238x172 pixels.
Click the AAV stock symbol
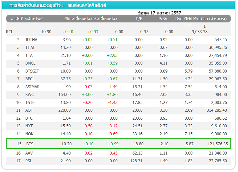pyautogui.click(x=29, y=153)
